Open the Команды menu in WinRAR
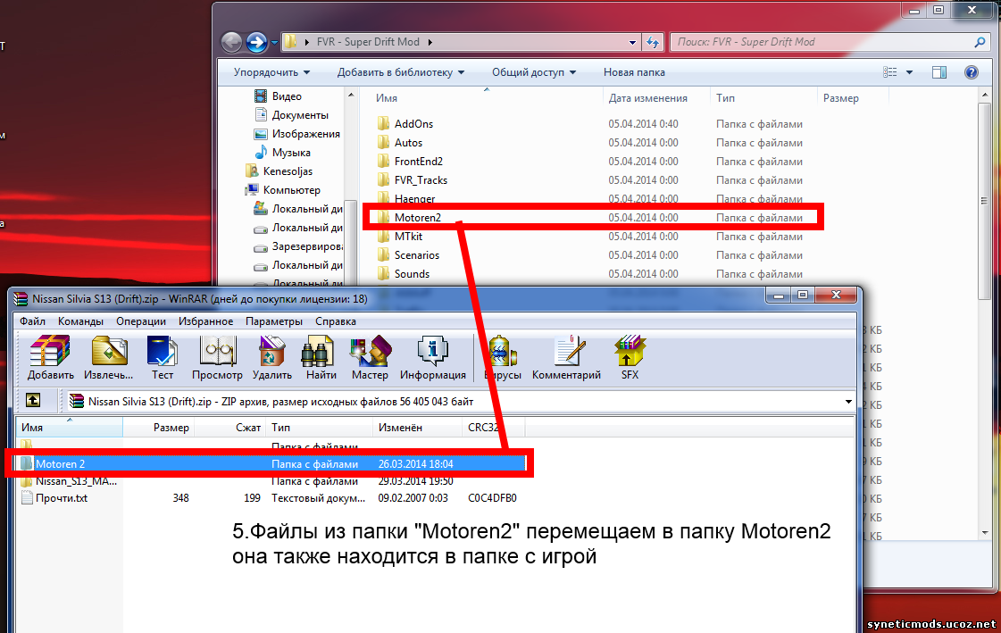Viewport: 1001px width, 633px height. (x=80, y=321)
